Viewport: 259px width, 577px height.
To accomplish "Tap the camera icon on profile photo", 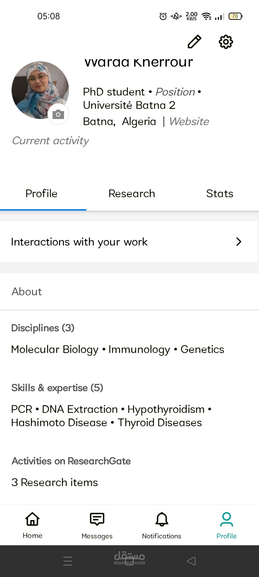I will click(x=58, y=114).
